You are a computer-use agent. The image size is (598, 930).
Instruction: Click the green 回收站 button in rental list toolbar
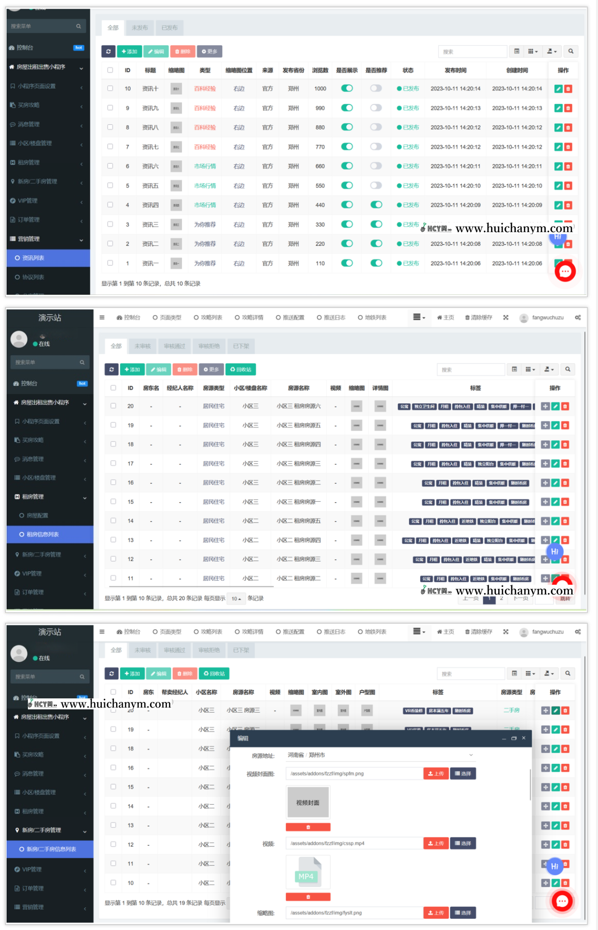pos(240,369)
